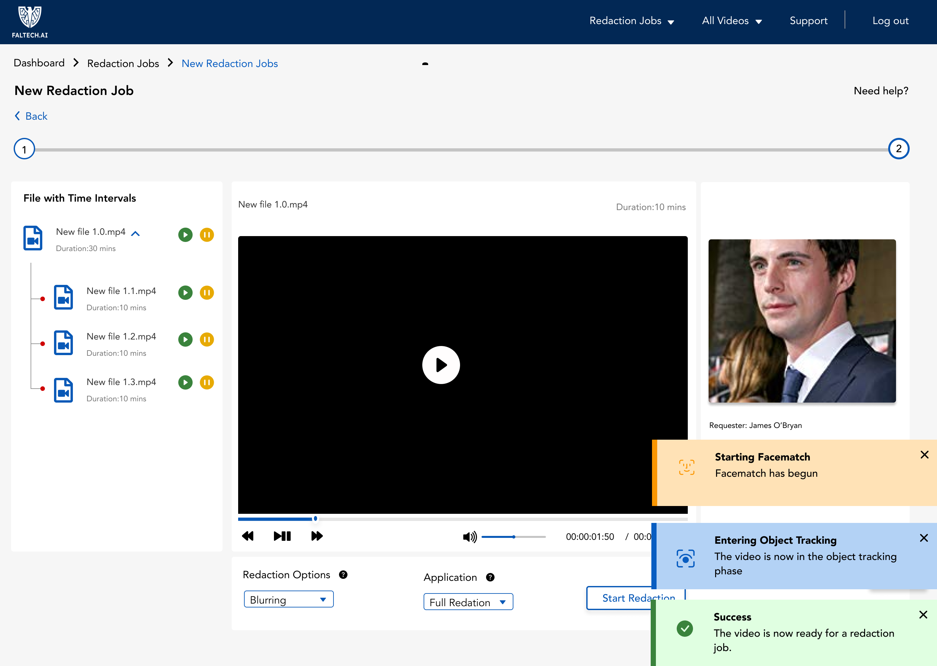The image size is (937, 666).
Task: Click New Redaction Jobs breadcrumb
Action: click(x=230, y=63)
